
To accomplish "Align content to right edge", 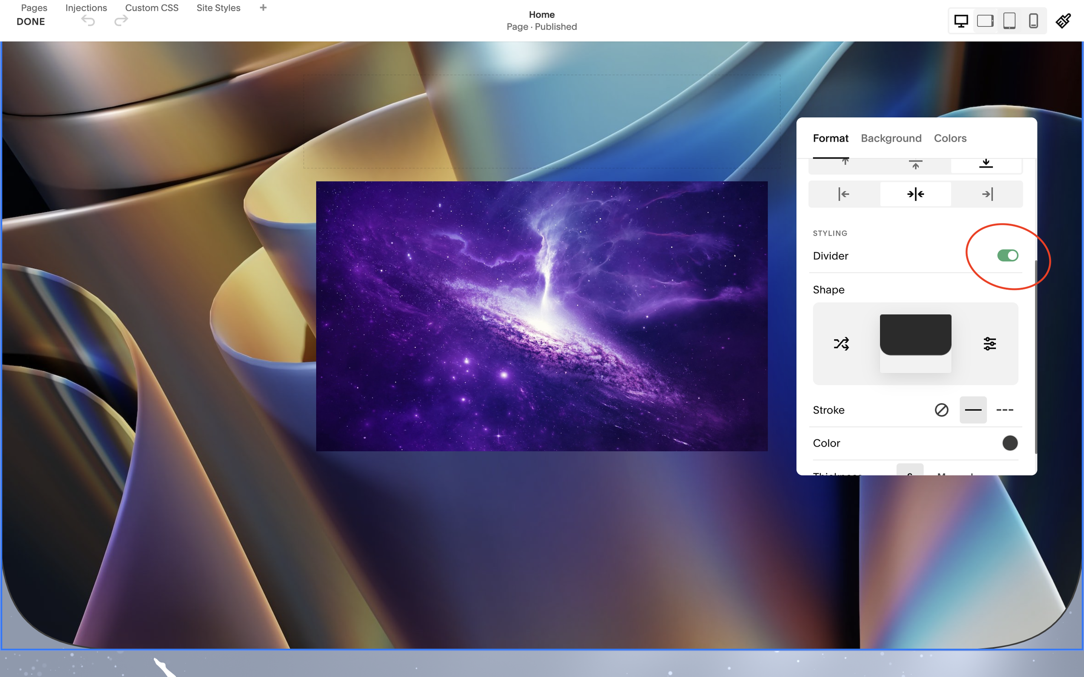I will point(987,194).
